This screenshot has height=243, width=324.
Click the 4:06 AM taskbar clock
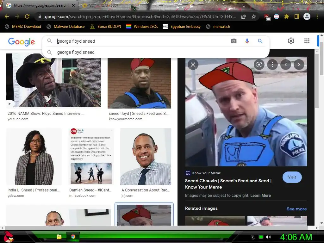click(x=296, y=237)
